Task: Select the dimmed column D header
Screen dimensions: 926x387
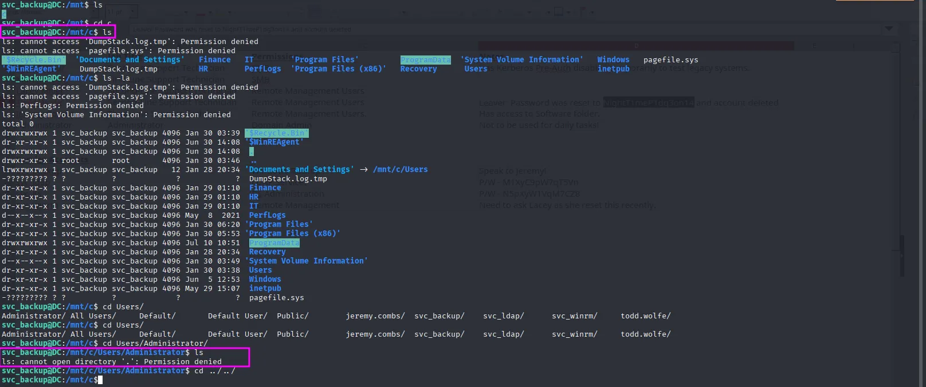Action: click(636, 46)
